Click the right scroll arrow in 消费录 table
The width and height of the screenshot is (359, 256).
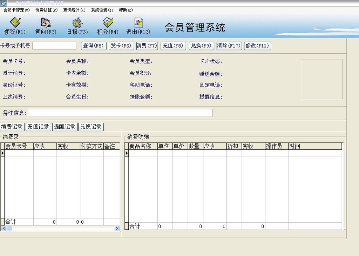(117, 228)
